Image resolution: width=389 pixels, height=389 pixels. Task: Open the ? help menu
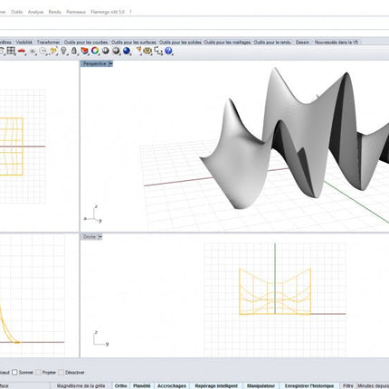(130, 12)
